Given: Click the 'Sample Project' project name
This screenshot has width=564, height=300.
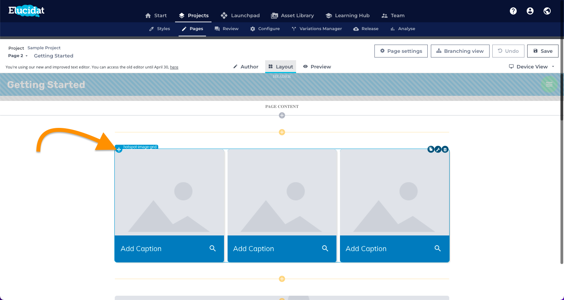Looking at the screenshot, I should [44, 48].
